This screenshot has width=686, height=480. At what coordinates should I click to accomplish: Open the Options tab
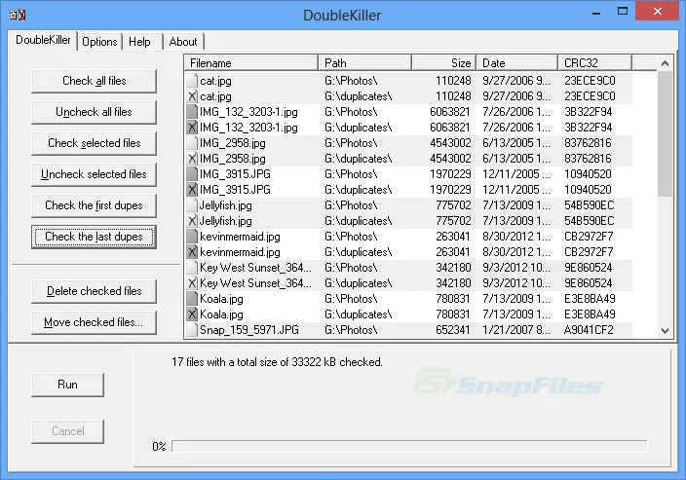99,42
